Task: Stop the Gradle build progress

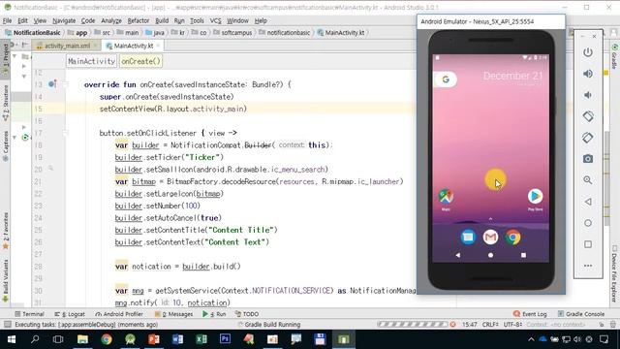Action: click(x=452, y=325)
